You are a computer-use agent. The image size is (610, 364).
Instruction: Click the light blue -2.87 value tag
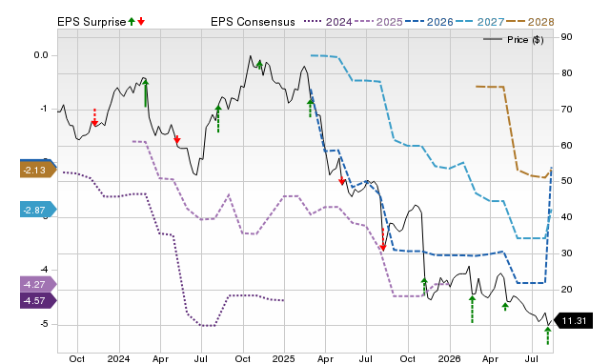[x=38, y=210]
